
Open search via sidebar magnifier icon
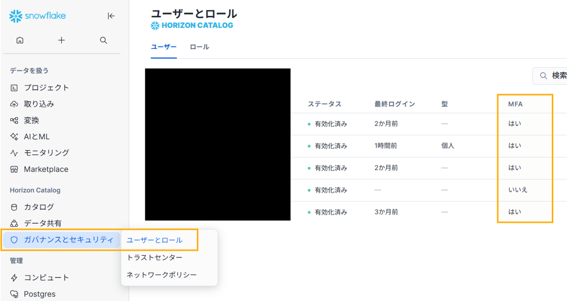pos(104,40)
